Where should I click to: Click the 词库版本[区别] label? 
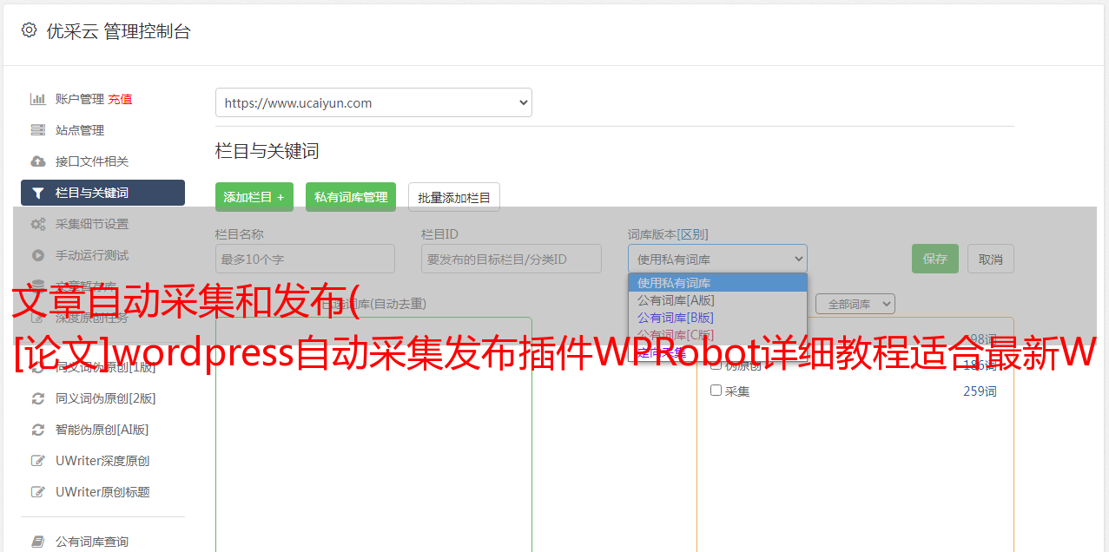(668, 234)
